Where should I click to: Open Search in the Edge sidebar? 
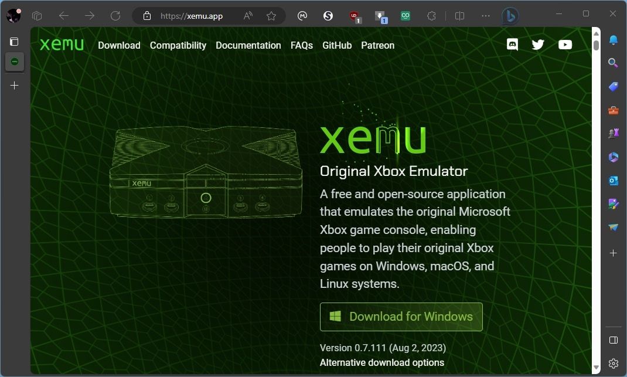pyautogui.click(x=613, y=63)
